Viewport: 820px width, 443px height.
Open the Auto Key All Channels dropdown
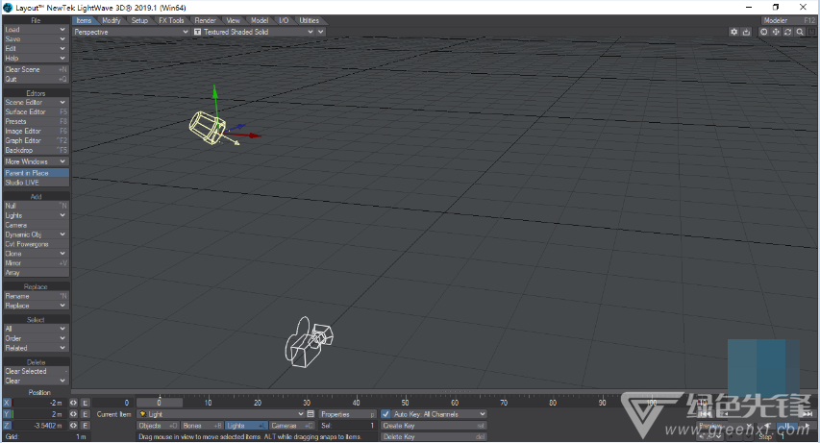point(439,414)
